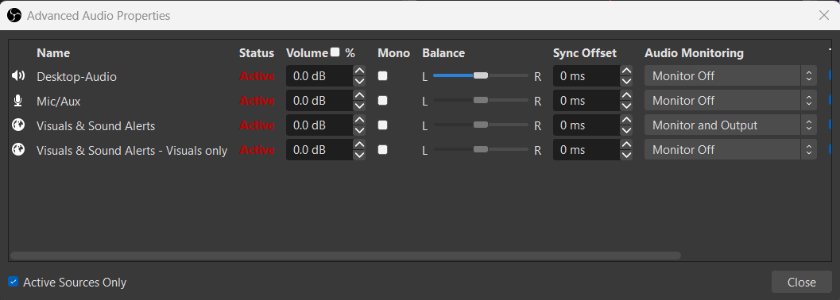Open Desktop-Audio audio monitoring dropdown
840x300 pixels.
point(730,76)
